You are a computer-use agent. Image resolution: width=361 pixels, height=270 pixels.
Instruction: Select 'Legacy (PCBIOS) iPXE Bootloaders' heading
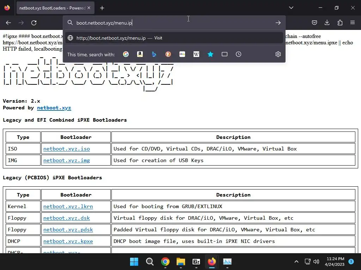click(x=52, y=178)
